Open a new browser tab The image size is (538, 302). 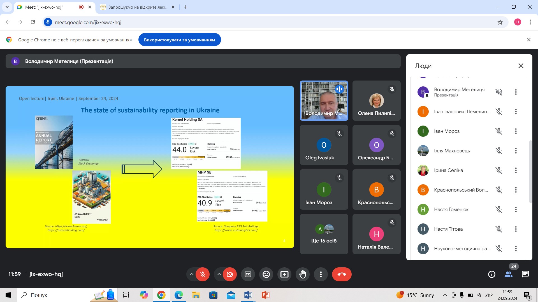click(186, 7)
